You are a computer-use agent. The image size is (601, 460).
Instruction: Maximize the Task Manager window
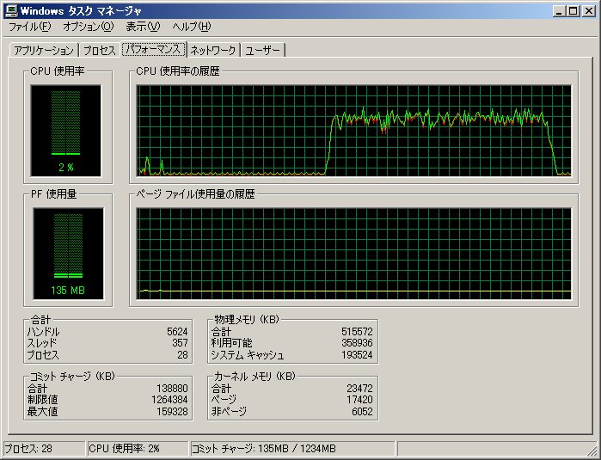[573, 11]
